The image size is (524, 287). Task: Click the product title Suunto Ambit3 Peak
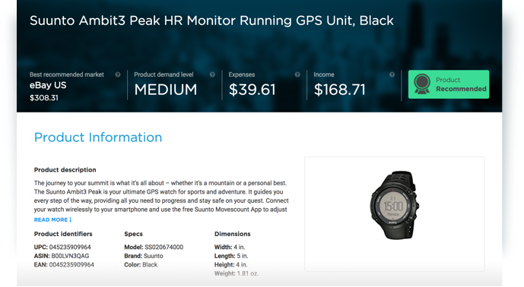[211, 20]
